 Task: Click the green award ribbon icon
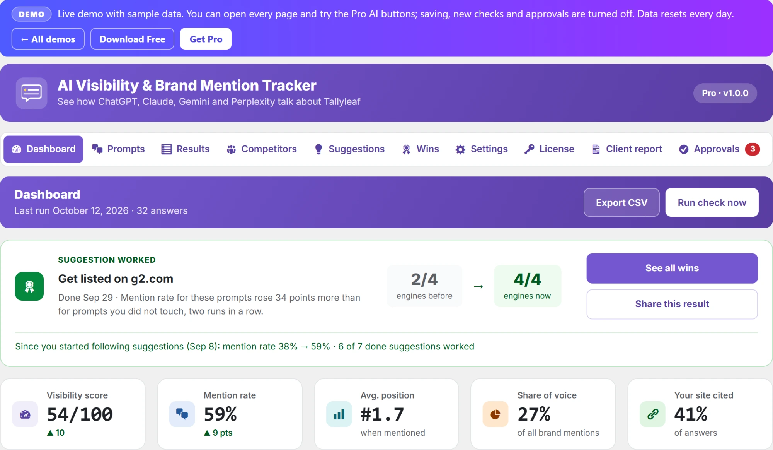click(29, 286)
